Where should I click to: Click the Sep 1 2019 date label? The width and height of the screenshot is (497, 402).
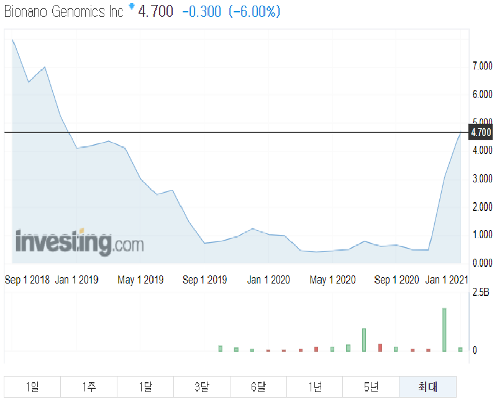point(205,280)
